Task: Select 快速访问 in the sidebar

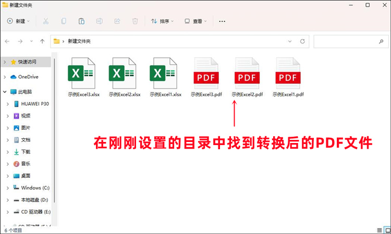Action: [27, 62]
